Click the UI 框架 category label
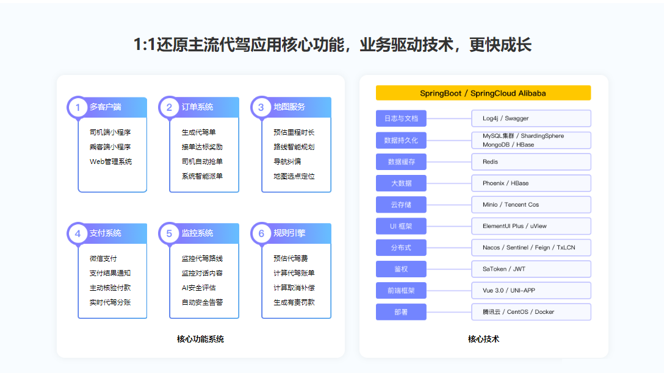The width and height of the screenshot is (664, 373). [401, 226]
